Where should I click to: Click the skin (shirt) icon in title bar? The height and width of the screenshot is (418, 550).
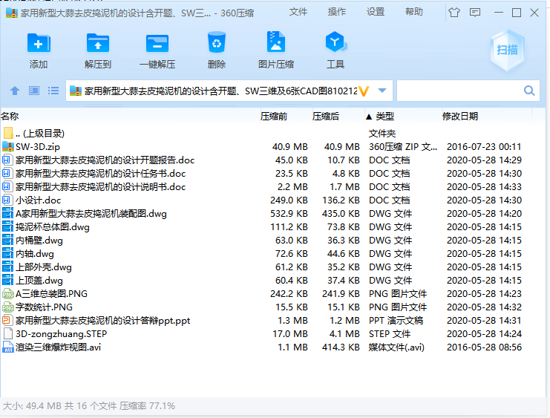point(454,13)
